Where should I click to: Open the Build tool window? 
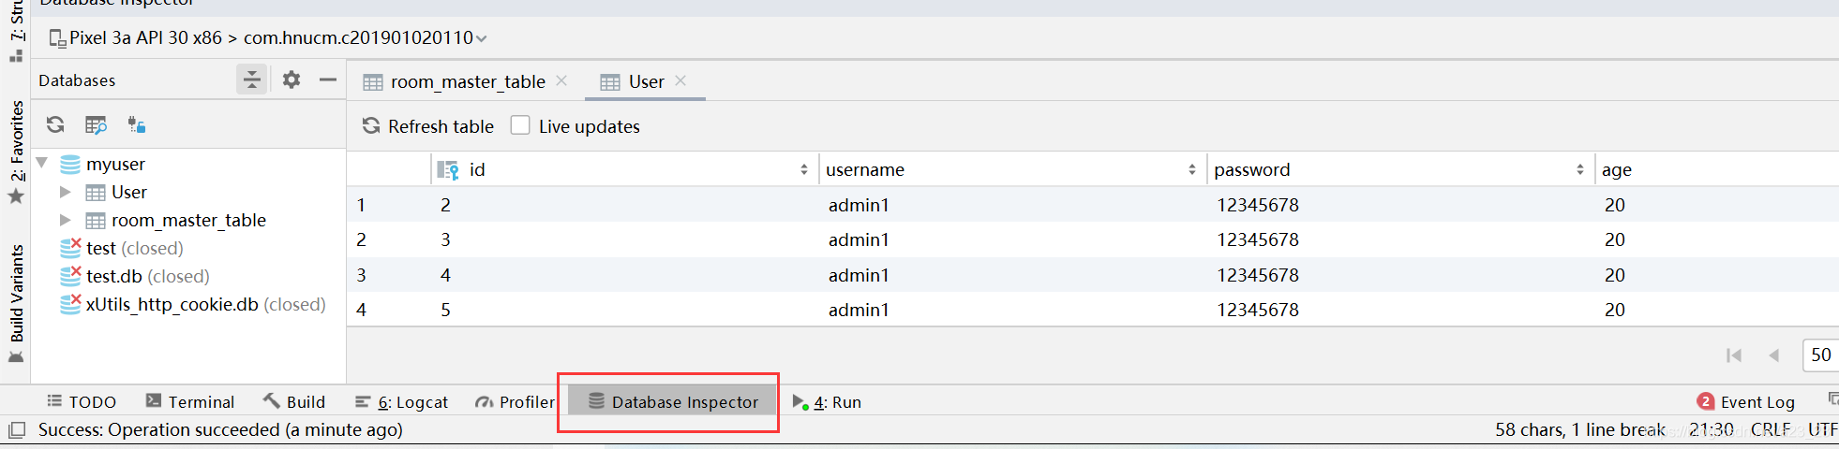click(x=294, y=401)
